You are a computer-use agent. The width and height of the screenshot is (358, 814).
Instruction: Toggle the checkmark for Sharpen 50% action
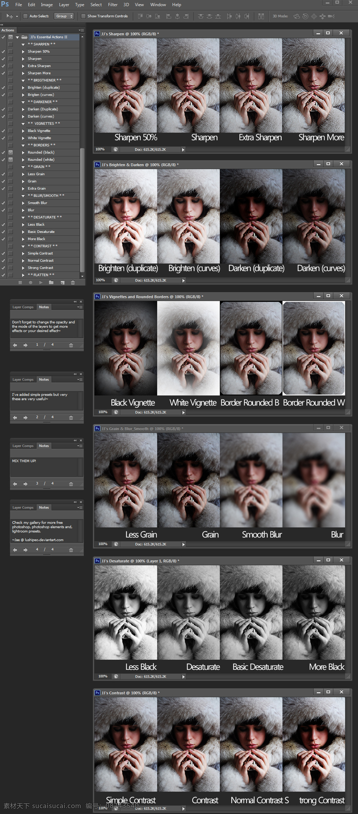(x=3, y=51)
